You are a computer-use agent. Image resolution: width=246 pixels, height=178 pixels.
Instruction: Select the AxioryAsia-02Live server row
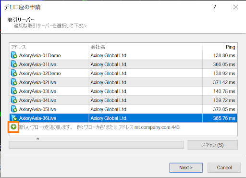(x=123, y=82)
